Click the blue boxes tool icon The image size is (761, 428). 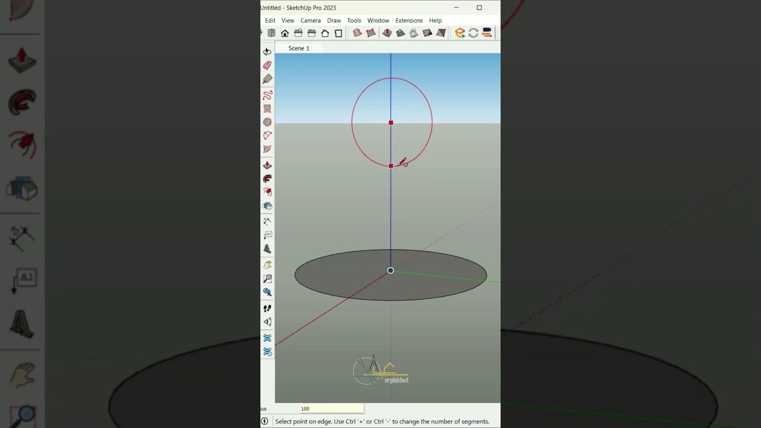[267, 206]
